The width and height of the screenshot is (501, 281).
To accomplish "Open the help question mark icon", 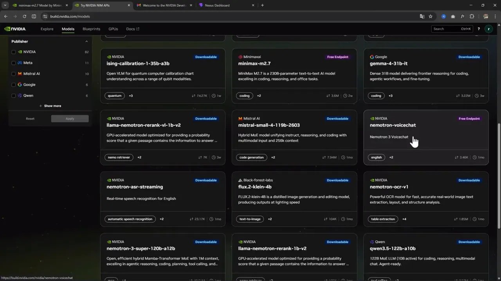I will (x=478, y=29).
